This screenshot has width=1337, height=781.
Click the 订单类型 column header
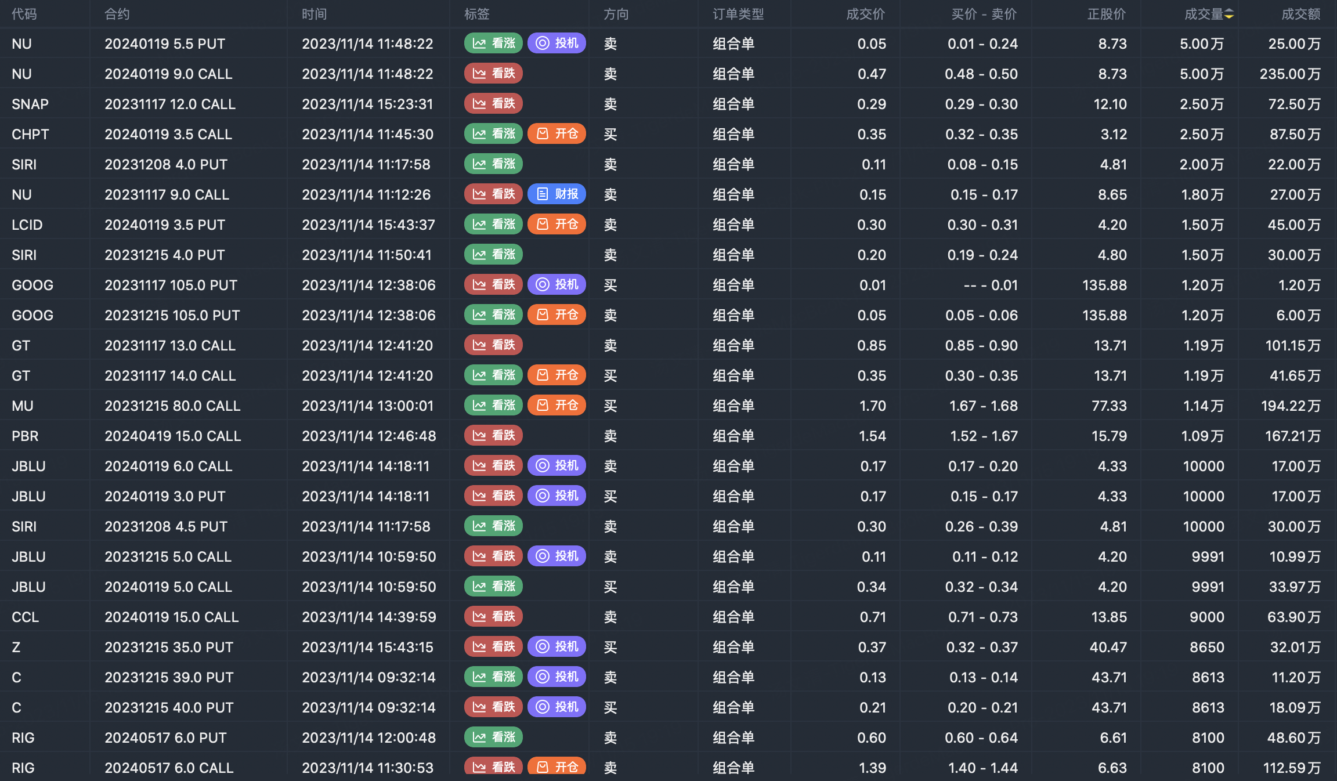click(738, 14)
